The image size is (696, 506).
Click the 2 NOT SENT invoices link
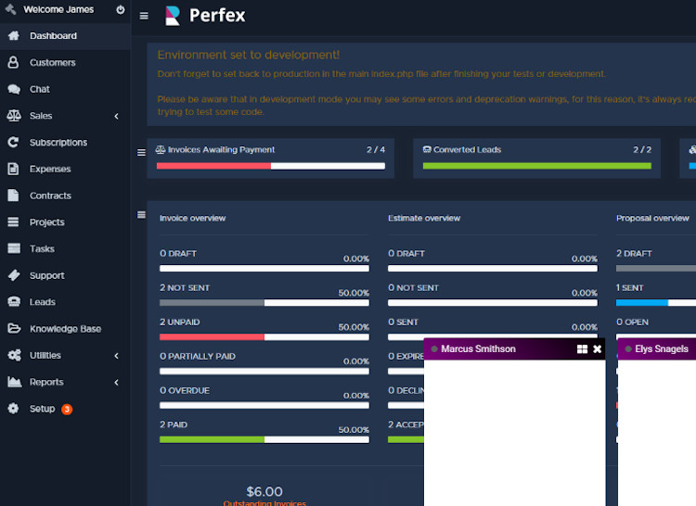[185, 288]
